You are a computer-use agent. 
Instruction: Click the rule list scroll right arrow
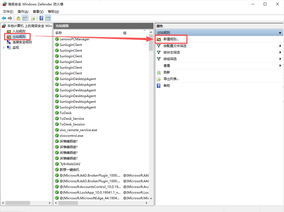pyautogui.click(x=146, y=203)
